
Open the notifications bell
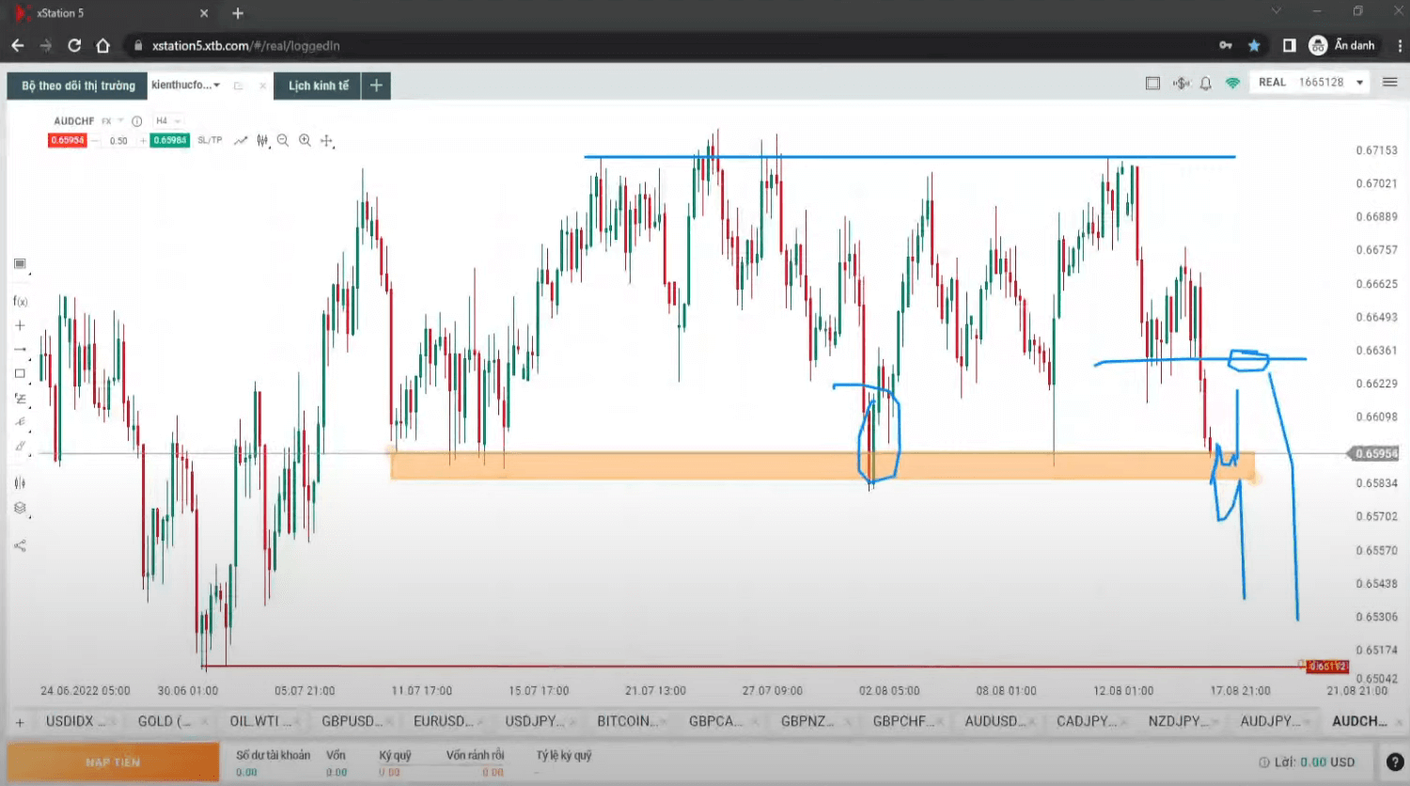1206,83
